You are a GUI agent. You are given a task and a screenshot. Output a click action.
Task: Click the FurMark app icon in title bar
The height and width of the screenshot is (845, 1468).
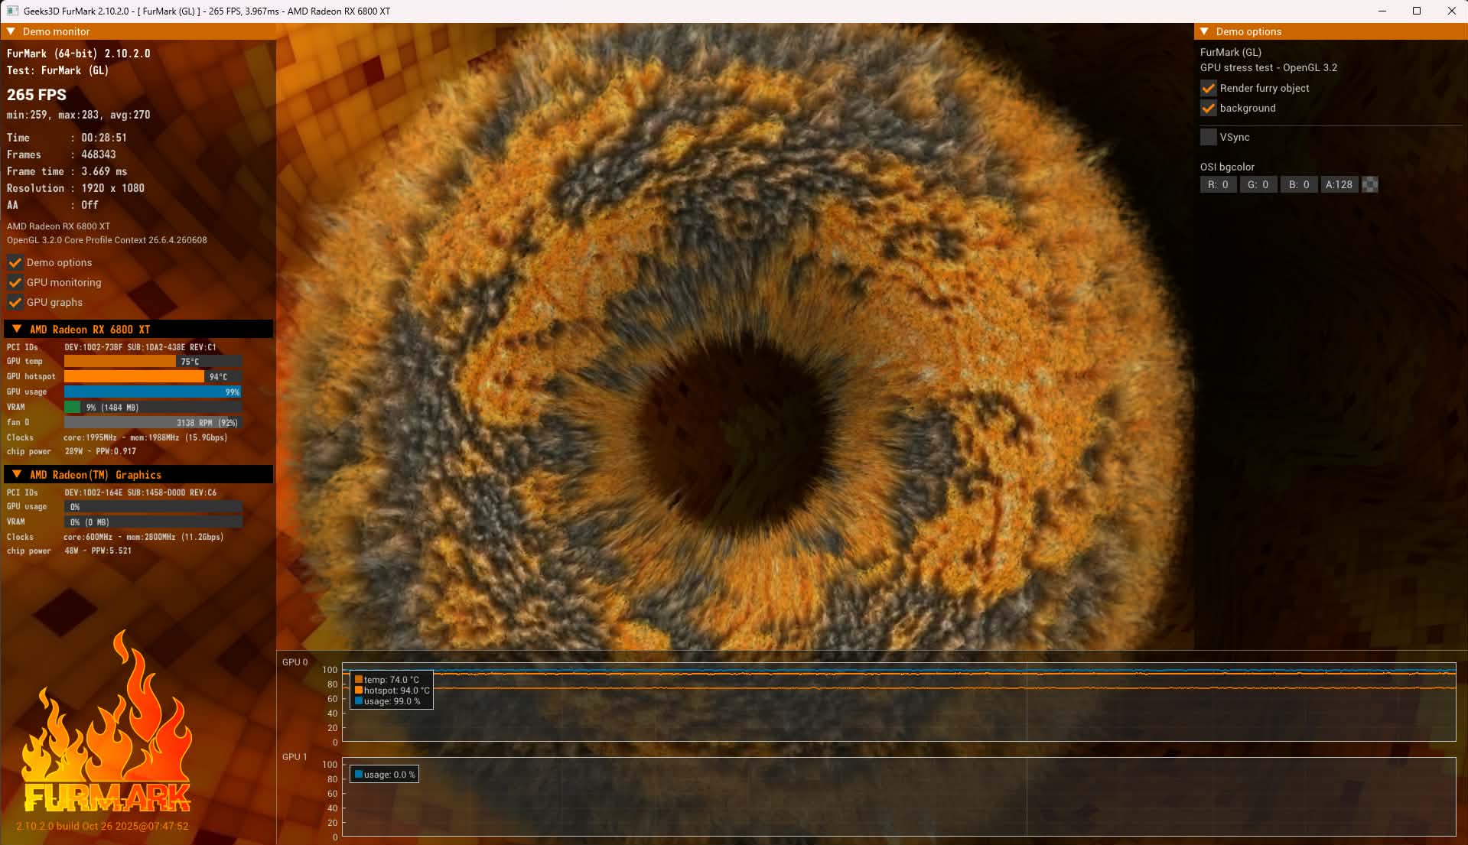point(12,11)
